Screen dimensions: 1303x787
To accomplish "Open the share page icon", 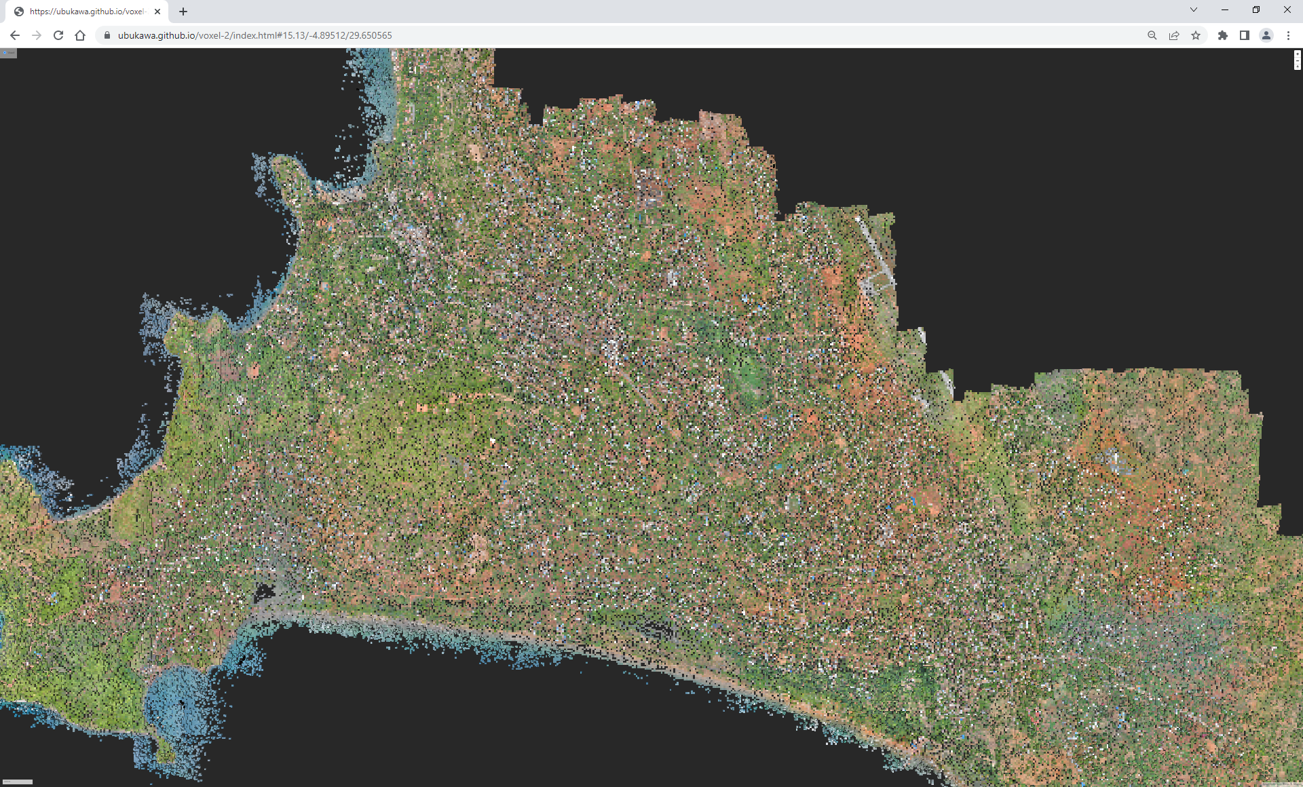I will point(1174,35).
